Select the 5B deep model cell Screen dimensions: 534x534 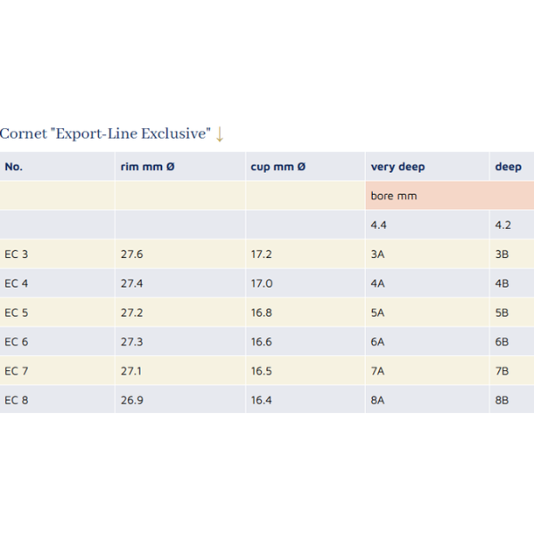tap(502, 313)
